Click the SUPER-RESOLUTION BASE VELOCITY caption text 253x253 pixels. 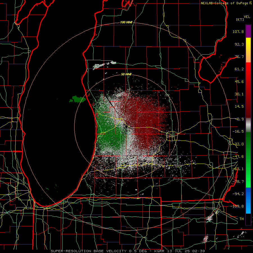point(89,251)
